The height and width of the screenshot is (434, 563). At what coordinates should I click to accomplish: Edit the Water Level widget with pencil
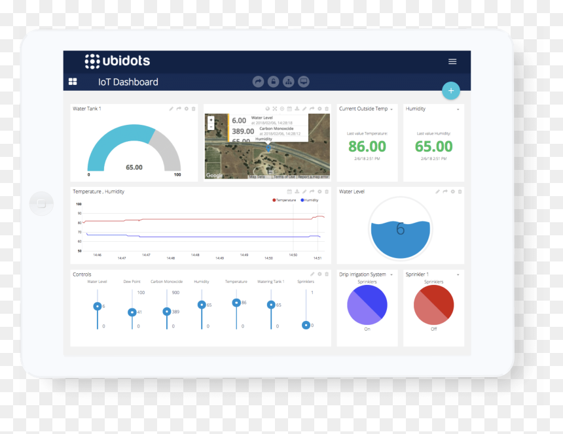[x=438, y=192]
